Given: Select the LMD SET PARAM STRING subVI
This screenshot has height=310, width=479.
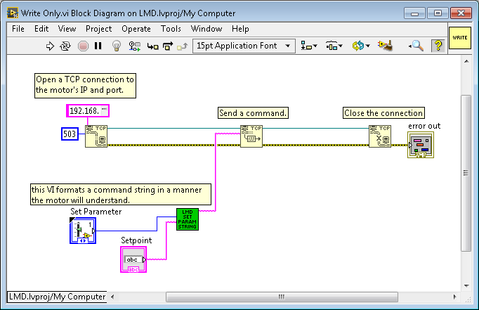Looking at the screenshot, I should (188, 219).
